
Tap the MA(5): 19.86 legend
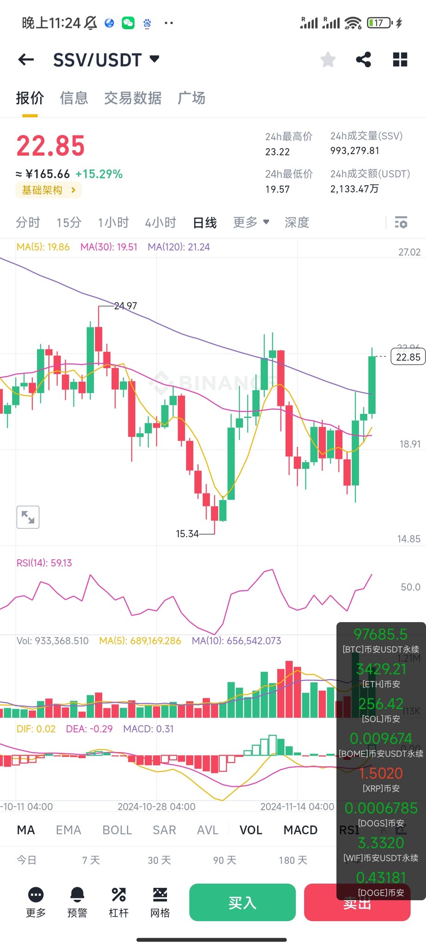coord(43,247)
